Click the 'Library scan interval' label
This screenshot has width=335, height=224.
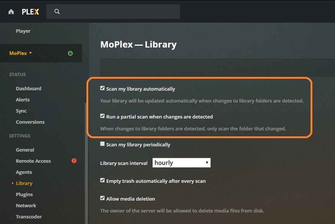(x=124, y=163)
